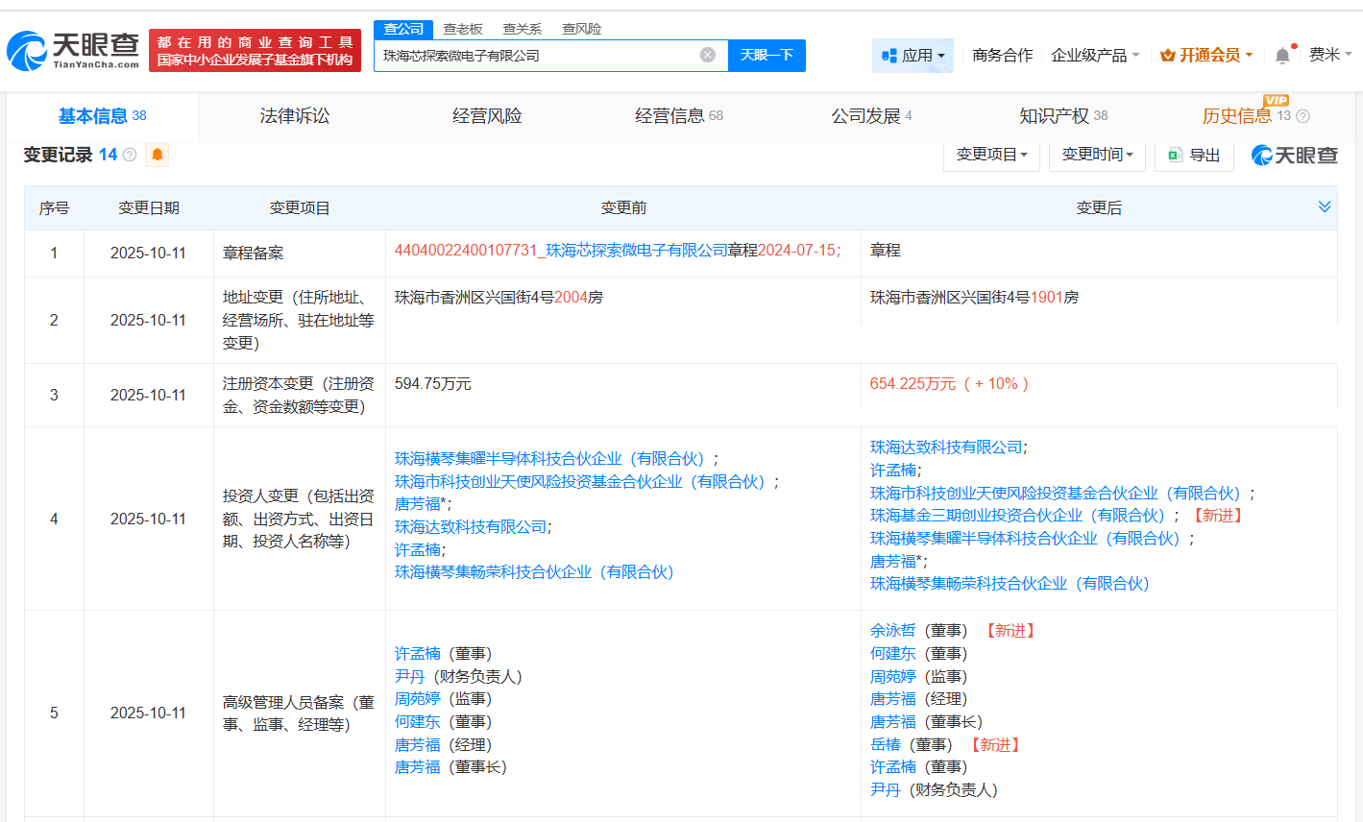The height and width of the screenshot is (822, 1363).
Task: Select the 查老板 search tab
Action: point(462,29)
